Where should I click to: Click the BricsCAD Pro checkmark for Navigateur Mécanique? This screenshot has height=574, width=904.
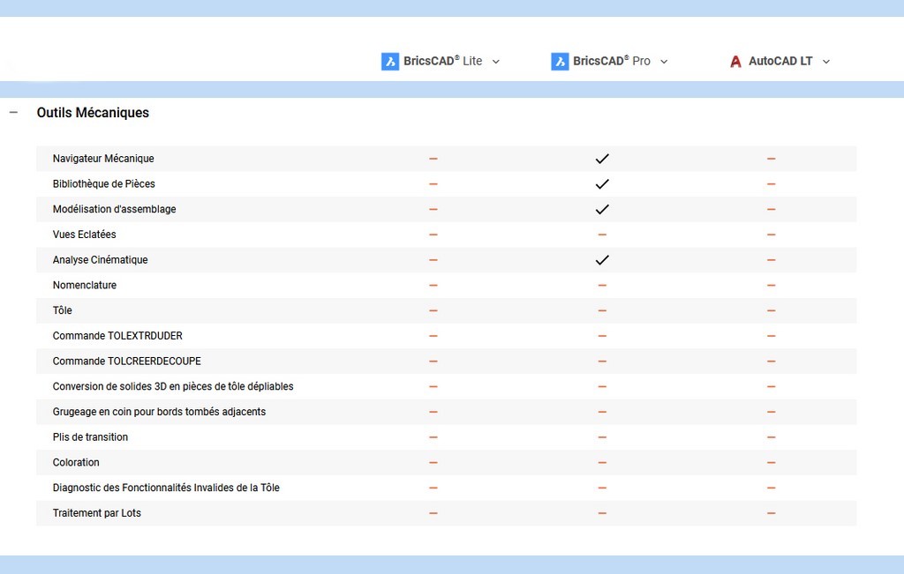pyautogui.click(x=602, y=159)
